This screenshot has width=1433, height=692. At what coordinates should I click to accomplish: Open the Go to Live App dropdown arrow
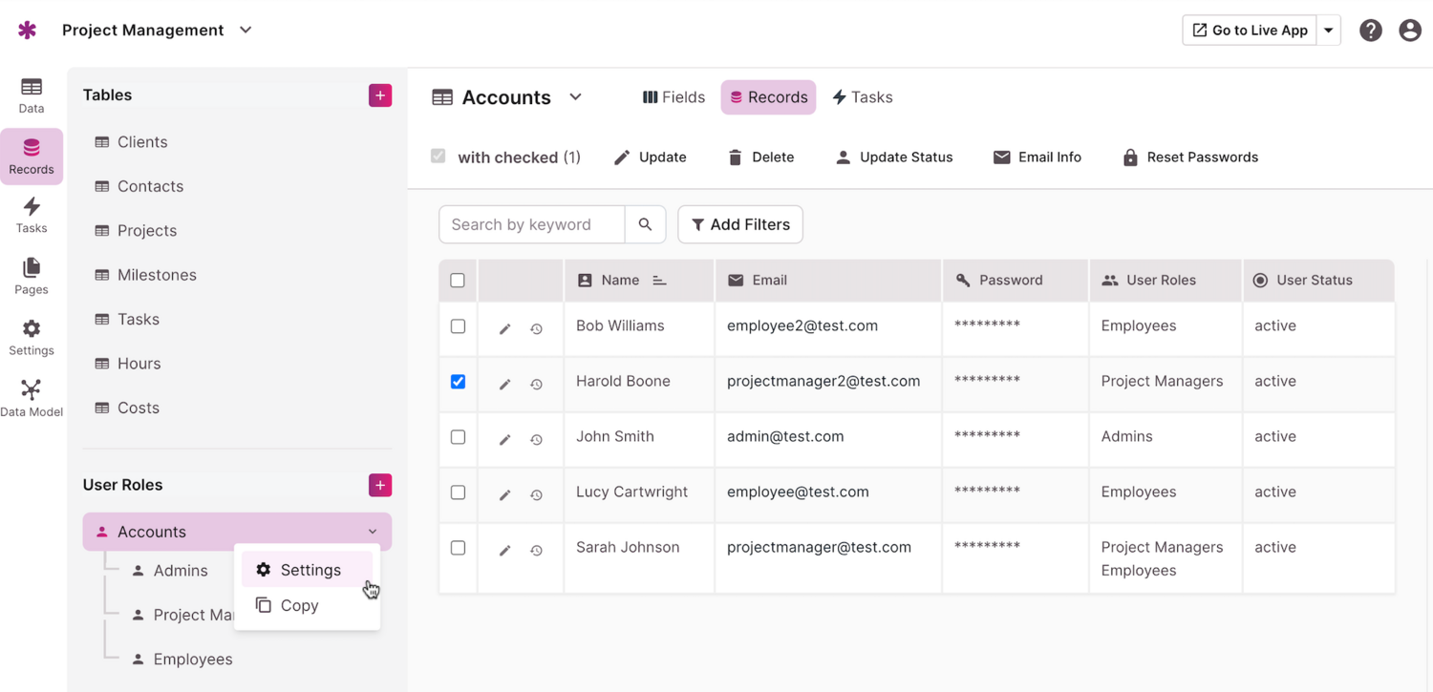[1328, 31]
